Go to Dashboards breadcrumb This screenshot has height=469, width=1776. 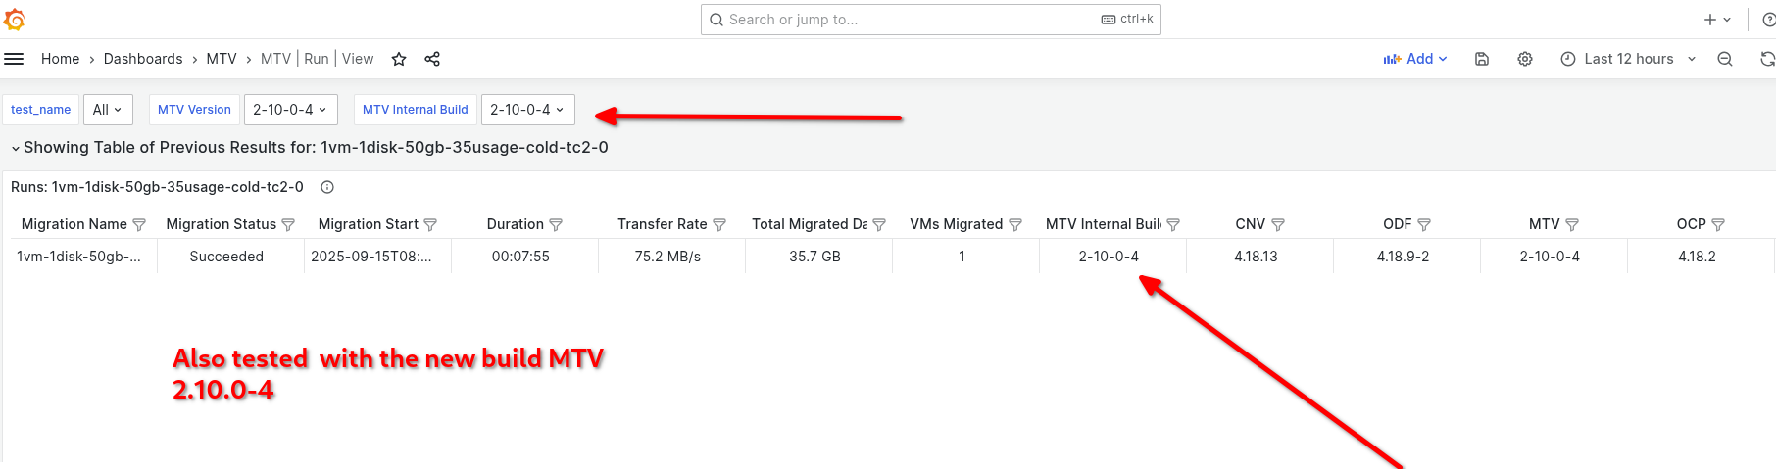143,59
